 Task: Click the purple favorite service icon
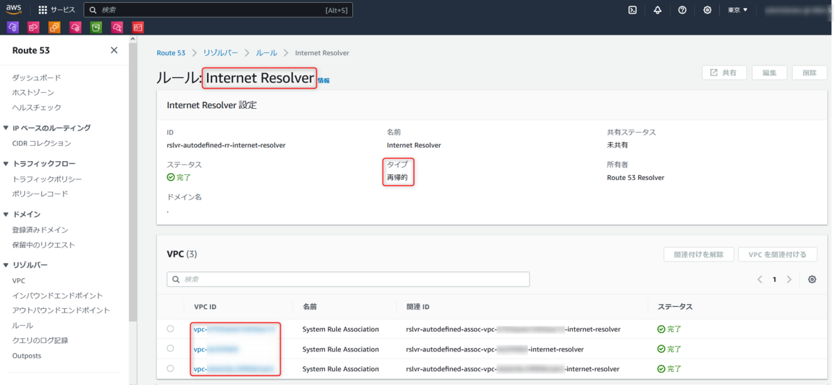coord(13,27)
